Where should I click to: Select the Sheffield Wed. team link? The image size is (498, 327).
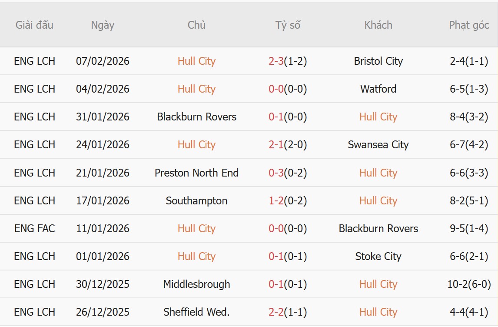196,312
